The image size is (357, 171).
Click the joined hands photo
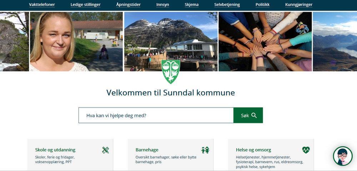(265, 42)
